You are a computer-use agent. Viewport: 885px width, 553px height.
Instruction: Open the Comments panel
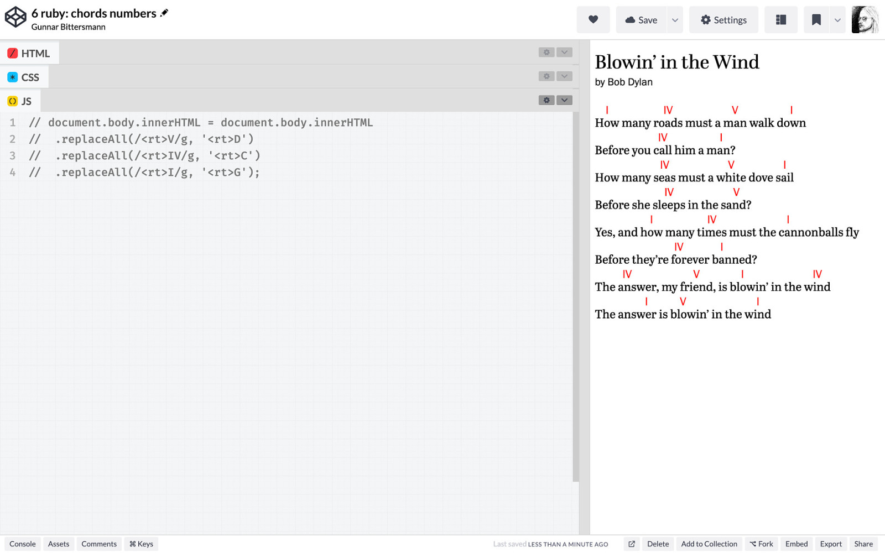99,544
